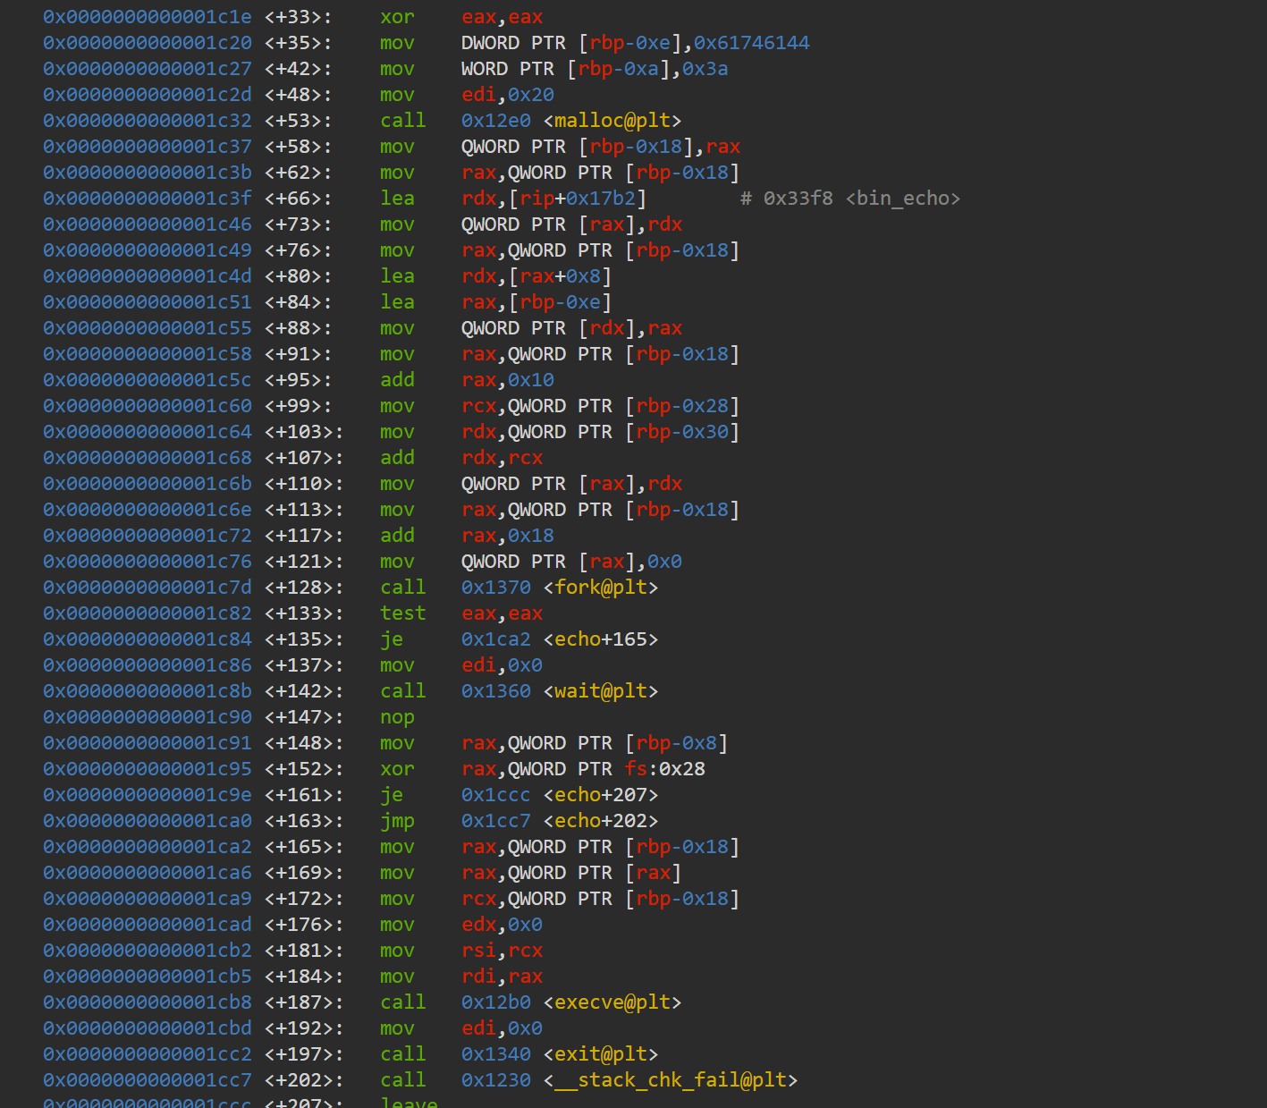Viewport: 1267px width, 1108px height.
Task: Click address 0x0000000000001ca2
Action: click(148, 847)
